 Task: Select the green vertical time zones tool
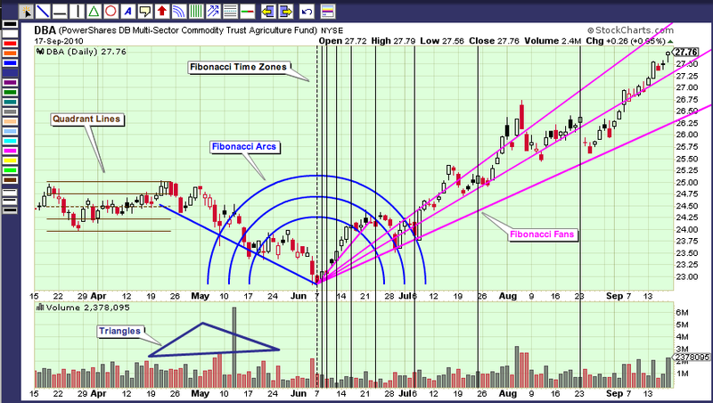[x=196, y=12]
